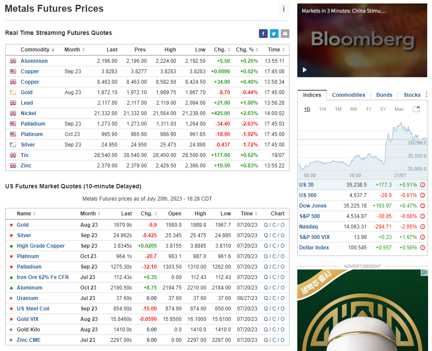Viewport: 432px width, 351px height.
Task: Open Q quote link in Silver row
Action: tap(265, 235)
